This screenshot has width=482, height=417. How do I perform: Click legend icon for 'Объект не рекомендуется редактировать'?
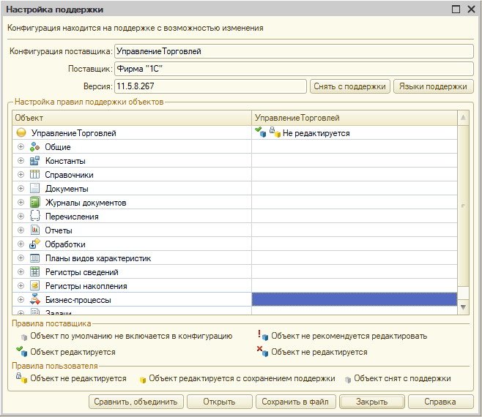point(263,335)
